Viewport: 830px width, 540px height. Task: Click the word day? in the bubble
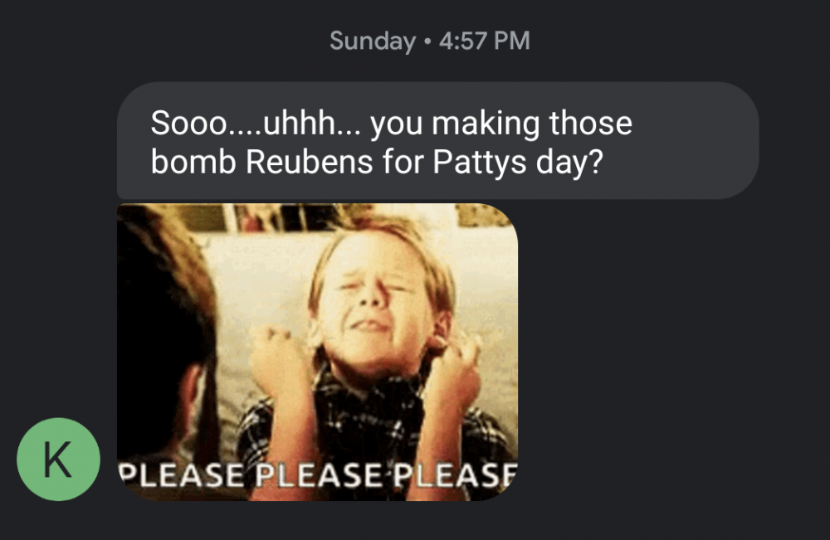[x=569, y=163]
